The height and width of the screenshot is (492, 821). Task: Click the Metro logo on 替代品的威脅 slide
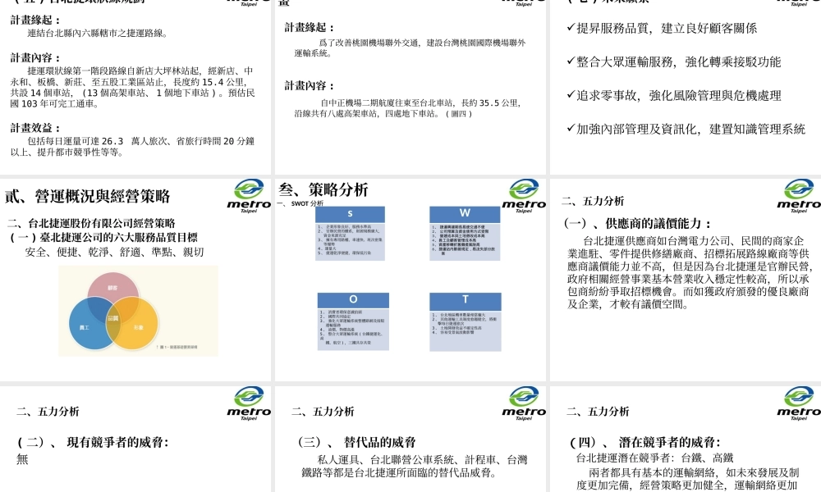(x=524, y=403)
